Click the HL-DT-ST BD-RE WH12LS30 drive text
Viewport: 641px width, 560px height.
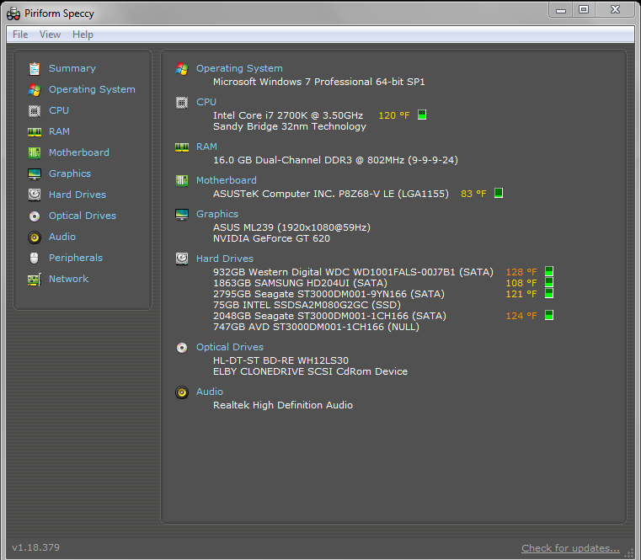[280, 360]
